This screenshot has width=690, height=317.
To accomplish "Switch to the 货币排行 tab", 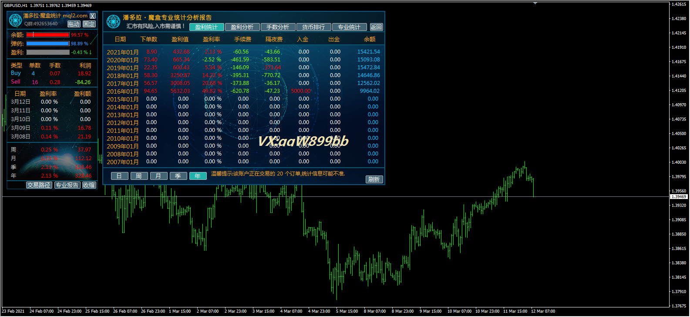I will [313, 27].
